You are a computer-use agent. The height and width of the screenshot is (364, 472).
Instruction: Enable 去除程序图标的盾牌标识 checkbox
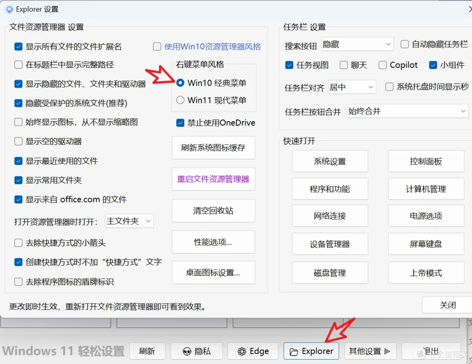[18, 282]
